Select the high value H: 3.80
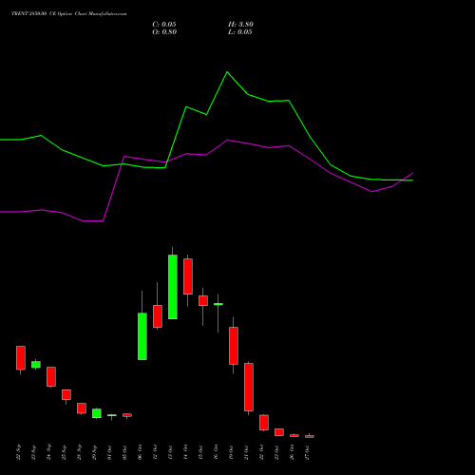Screen dimensions: 475x475 240,25
